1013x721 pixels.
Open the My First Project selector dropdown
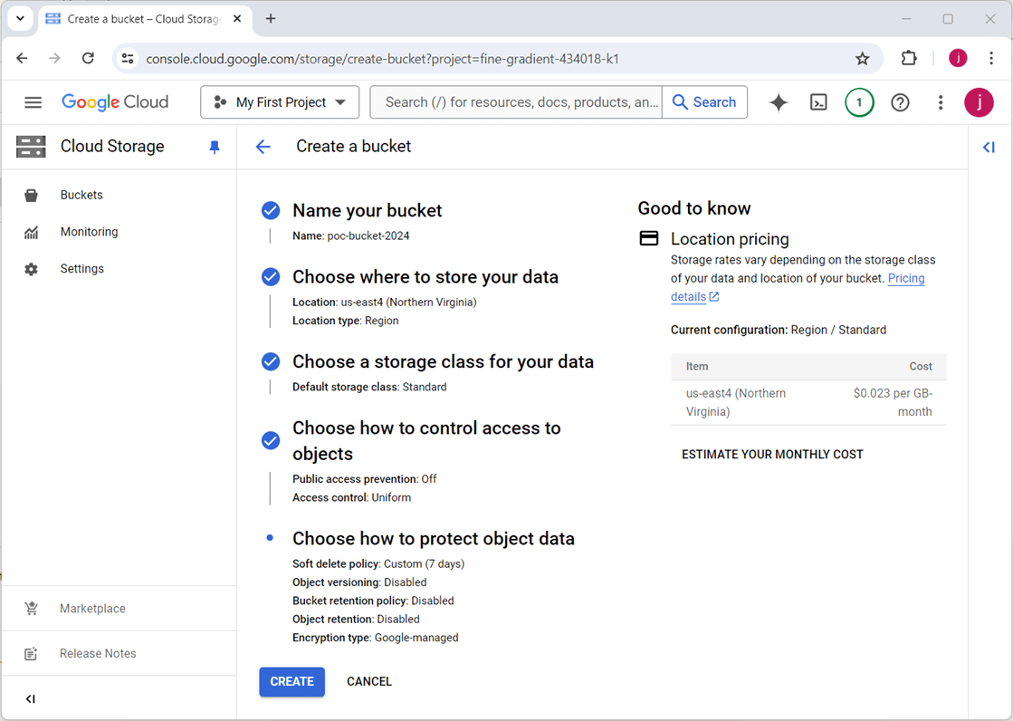[x=280, y=102]
